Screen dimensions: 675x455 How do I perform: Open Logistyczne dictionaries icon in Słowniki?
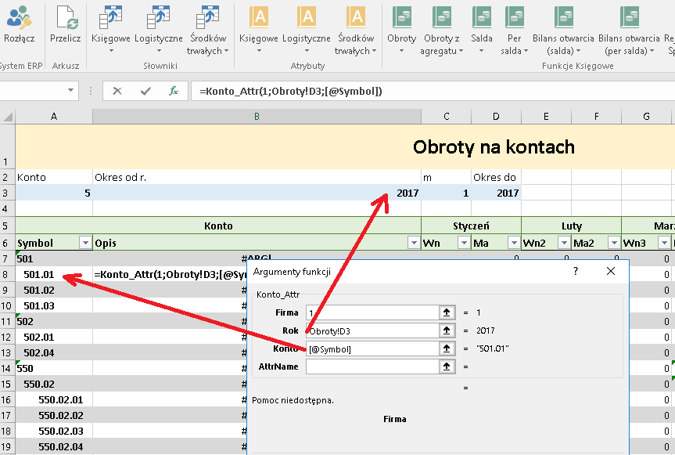(159, 17)
